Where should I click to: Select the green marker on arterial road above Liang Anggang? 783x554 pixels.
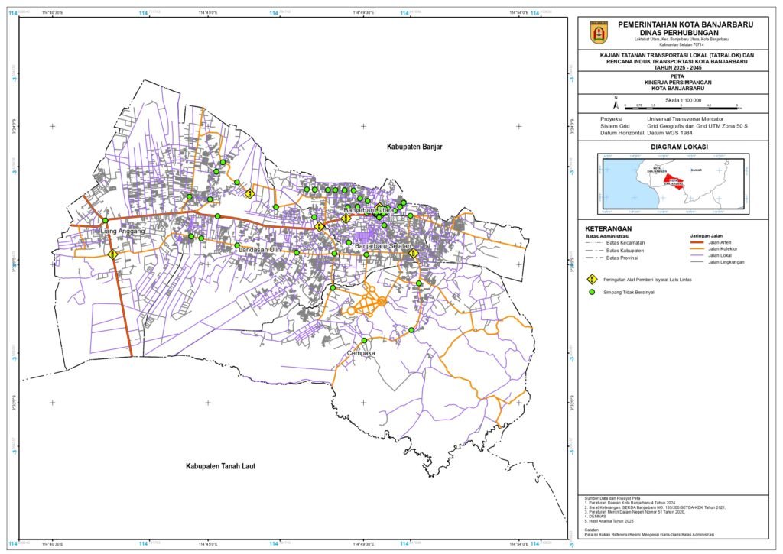(106, 221)
